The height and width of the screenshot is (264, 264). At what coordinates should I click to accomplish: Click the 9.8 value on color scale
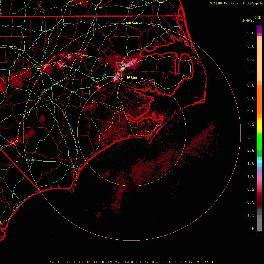[251, 33]
